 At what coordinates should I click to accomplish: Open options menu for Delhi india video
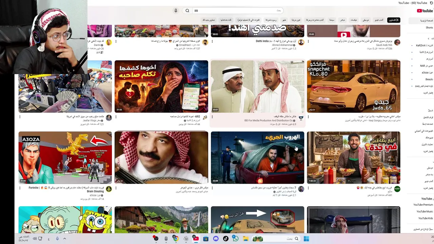coord(212,41)
